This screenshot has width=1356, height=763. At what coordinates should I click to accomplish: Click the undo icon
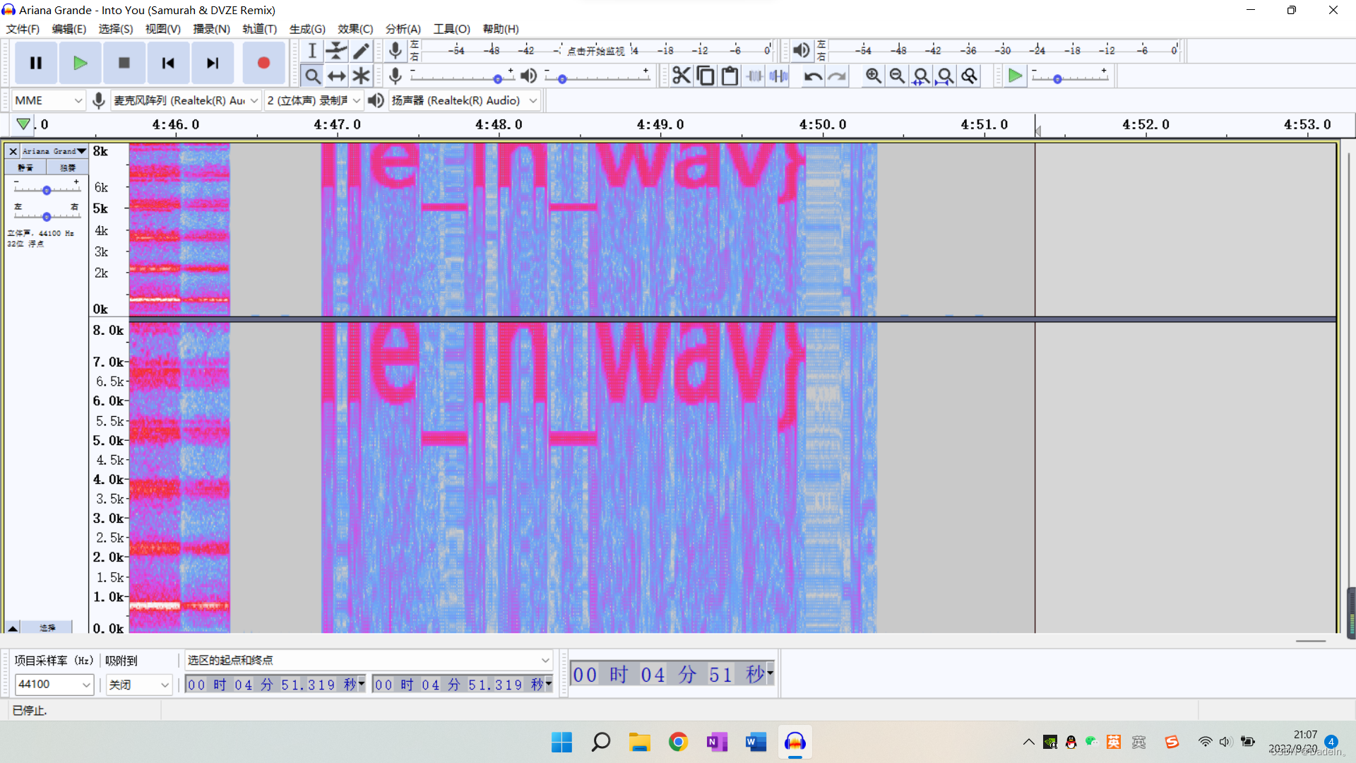click(x=813, y=76)
